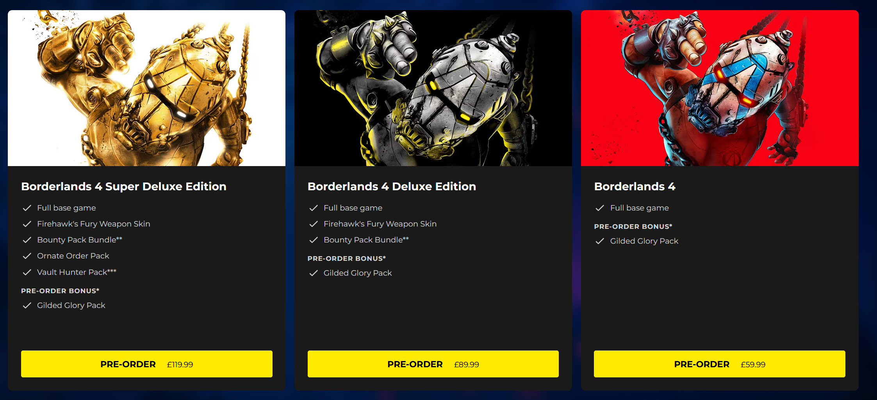Click checkmark beside standard edition Full base game
877x400 pixels.
(x=600, y=208)
